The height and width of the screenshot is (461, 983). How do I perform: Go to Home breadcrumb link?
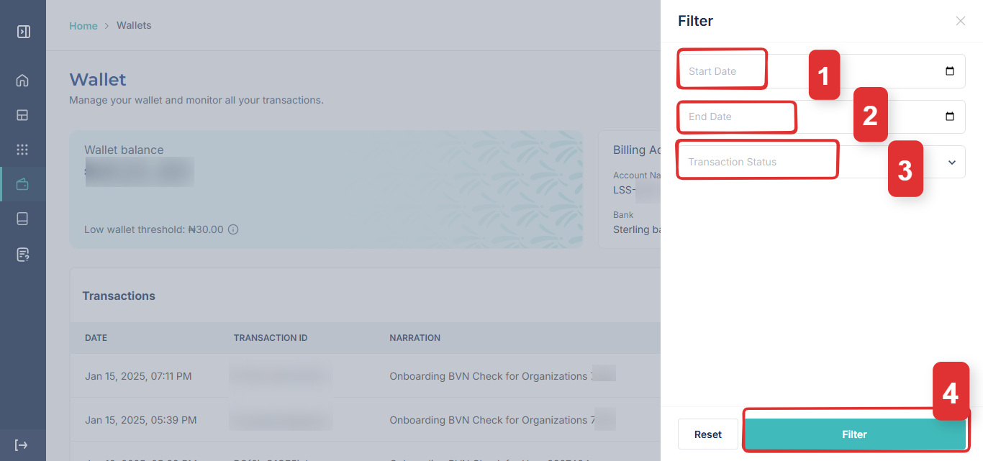83,26
